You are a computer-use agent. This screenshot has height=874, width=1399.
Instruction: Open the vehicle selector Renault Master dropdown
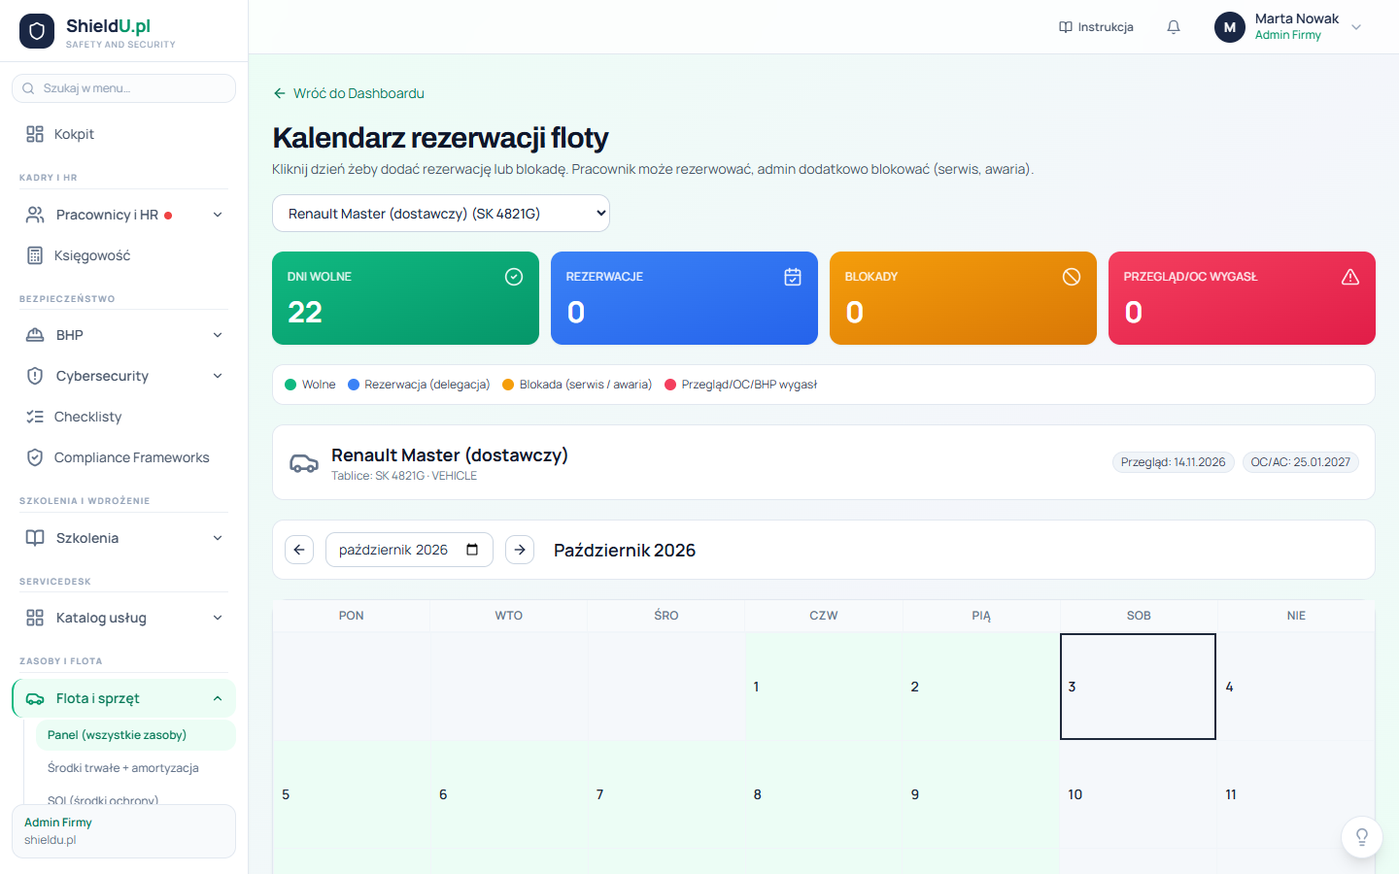point(441,214)
